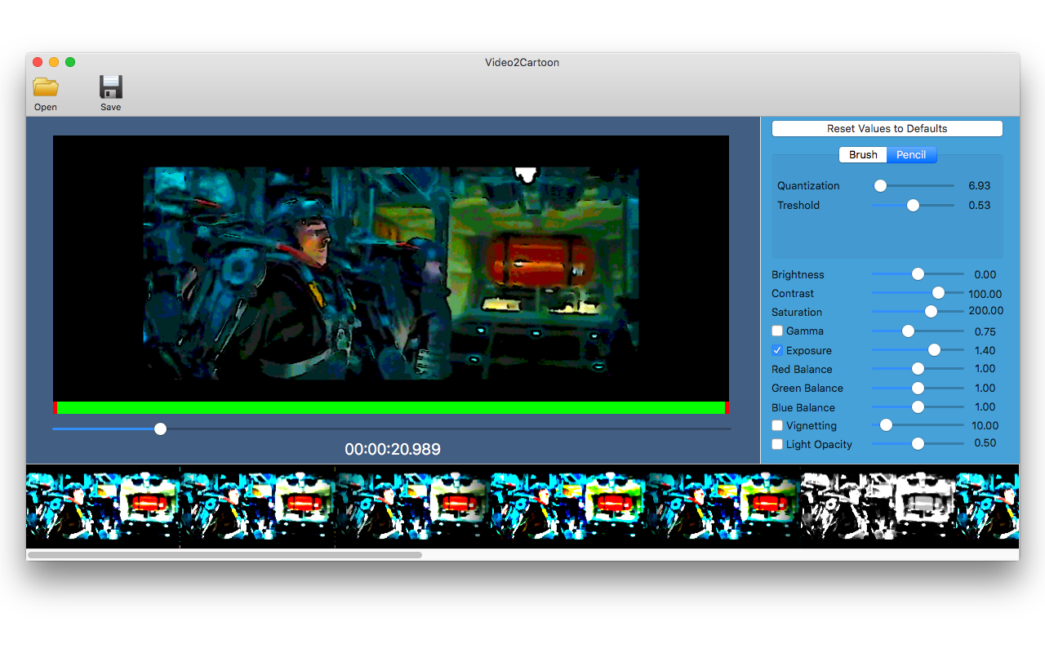Switch to the Pencil tab
This screenshot has height=653, width=1045.
click(x=911, y=155)
